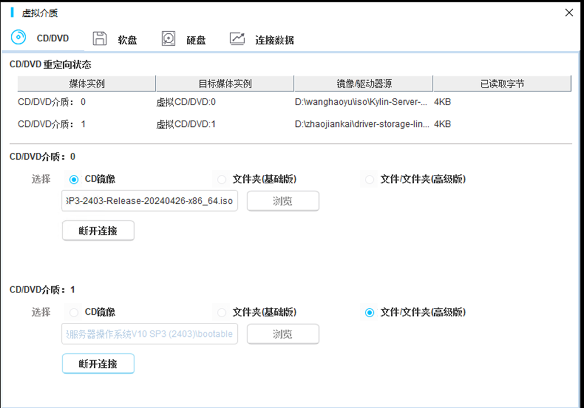The image size is (584, 408).
Task: Click the hard disk icon
Action: (168, 38)
